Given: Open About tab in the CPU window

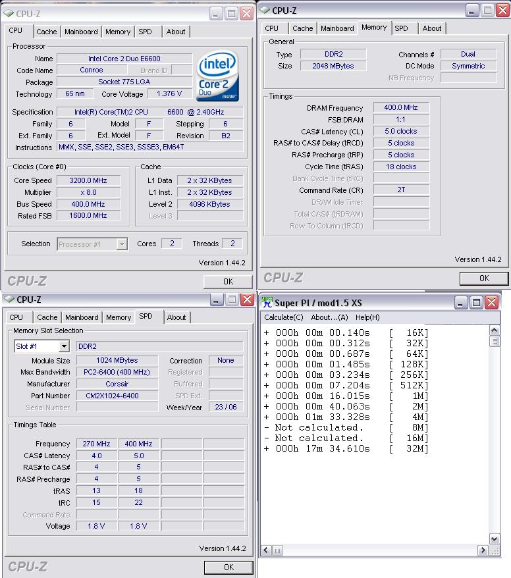Looking at the screenshot, I should (x=176, y=32).
